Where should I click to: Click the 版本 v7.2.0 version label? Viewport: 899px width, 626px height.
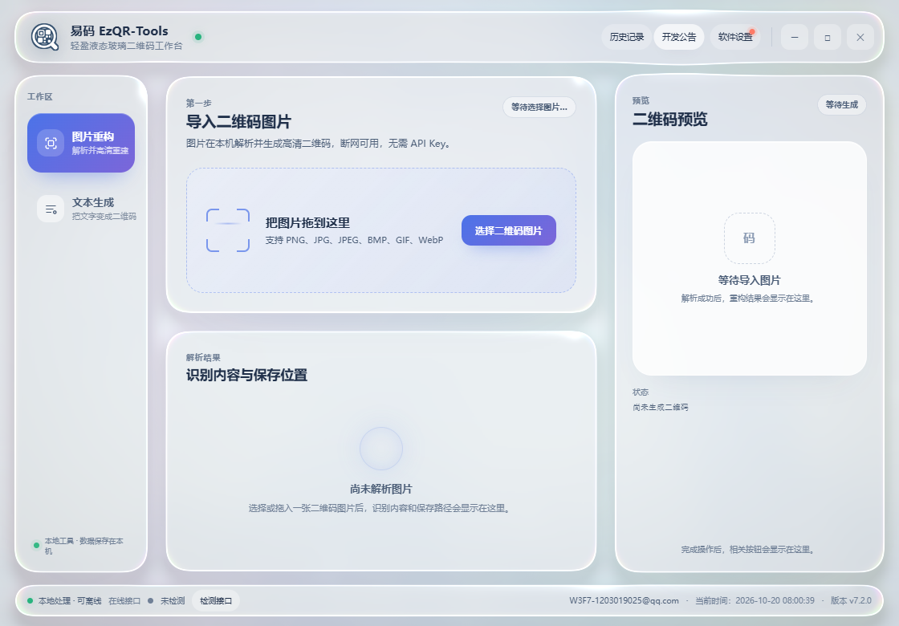tap(851, 601)
